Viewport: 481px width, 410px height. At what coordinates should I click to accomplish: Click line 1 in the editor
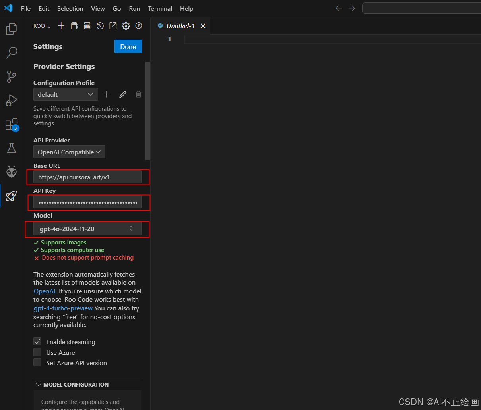click(x=332, y=39)
